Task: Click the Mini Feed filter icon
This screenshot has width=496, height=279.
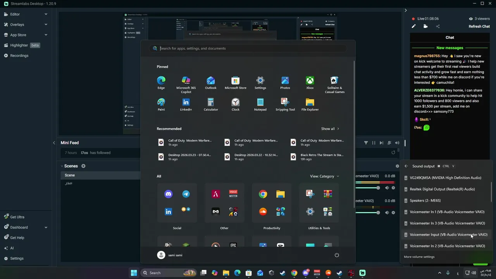Action: (366, 143)
